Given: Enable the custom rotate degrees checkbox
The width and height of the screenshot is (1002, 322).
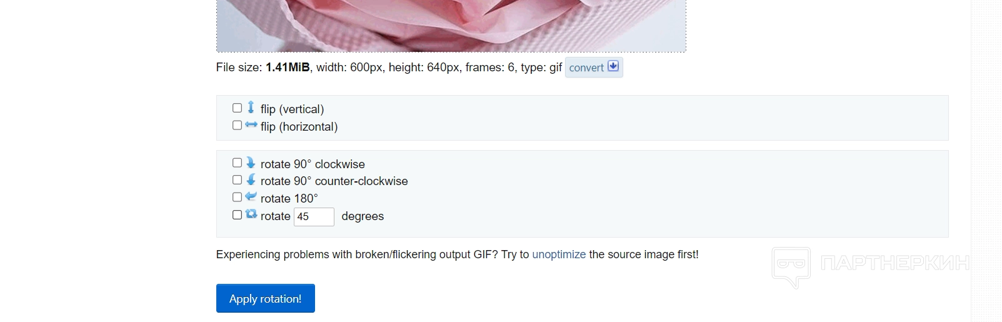Looking at the screenshot, I should coord(237,214).
